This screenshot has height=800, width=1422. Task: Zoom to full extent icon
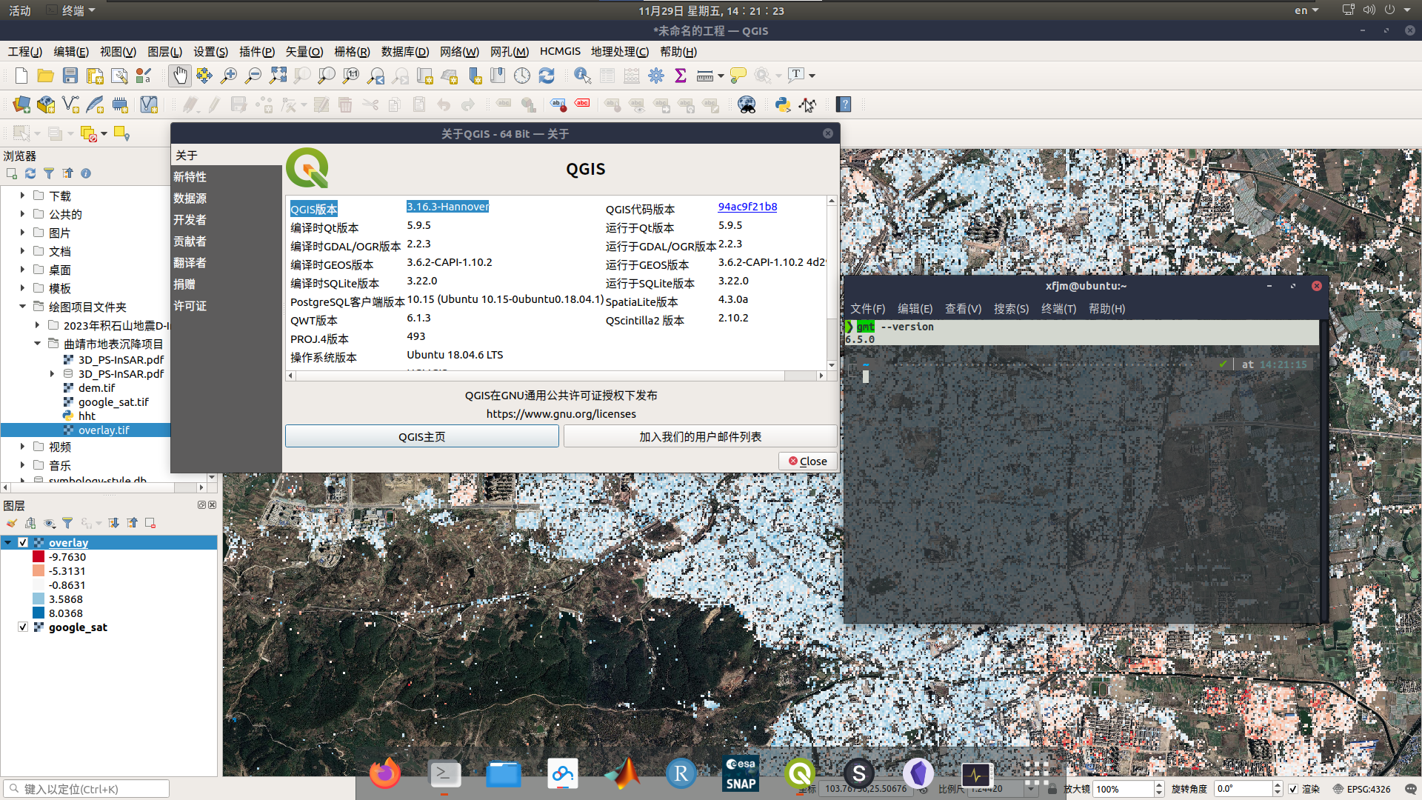coord(278,76)
